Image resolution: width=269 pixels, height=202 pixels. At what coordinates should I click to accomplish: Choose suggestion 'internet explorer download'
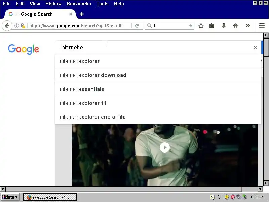coord(158,75)
